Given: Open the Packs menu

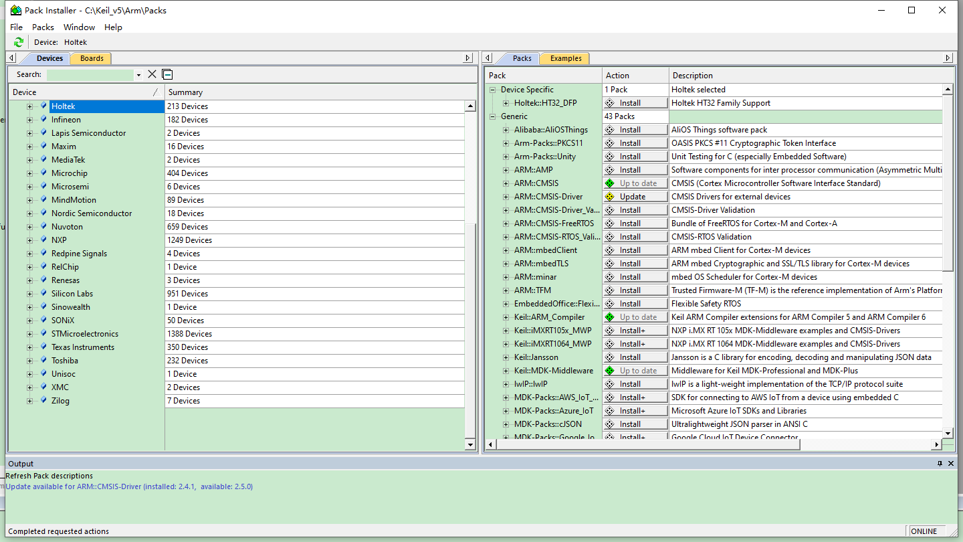Looking at the screenshot, I should coord(43,27).
